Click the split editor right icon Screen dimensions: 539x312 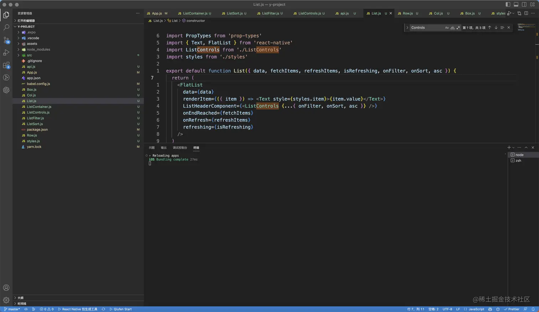526,13
